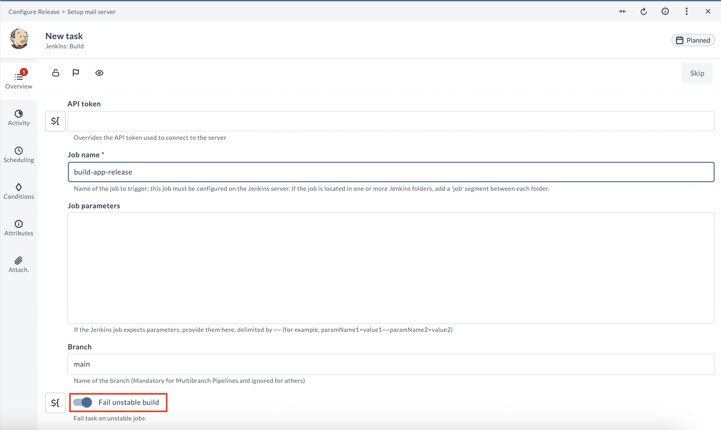Screen dimensions: 721x430
Task: Open the Attributes tab
Action: pos(19,228)
